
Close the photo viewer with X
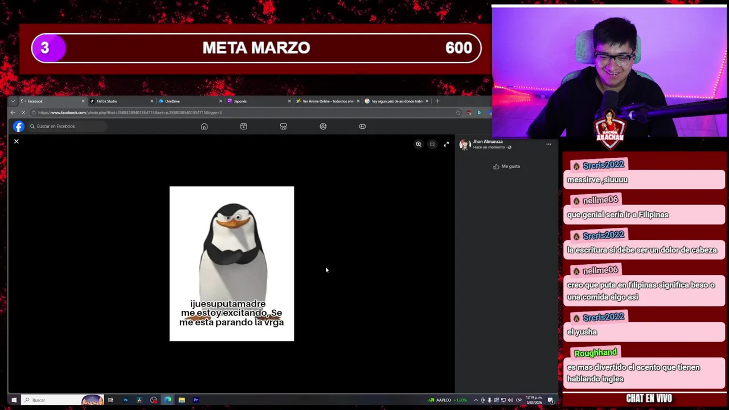17,141
